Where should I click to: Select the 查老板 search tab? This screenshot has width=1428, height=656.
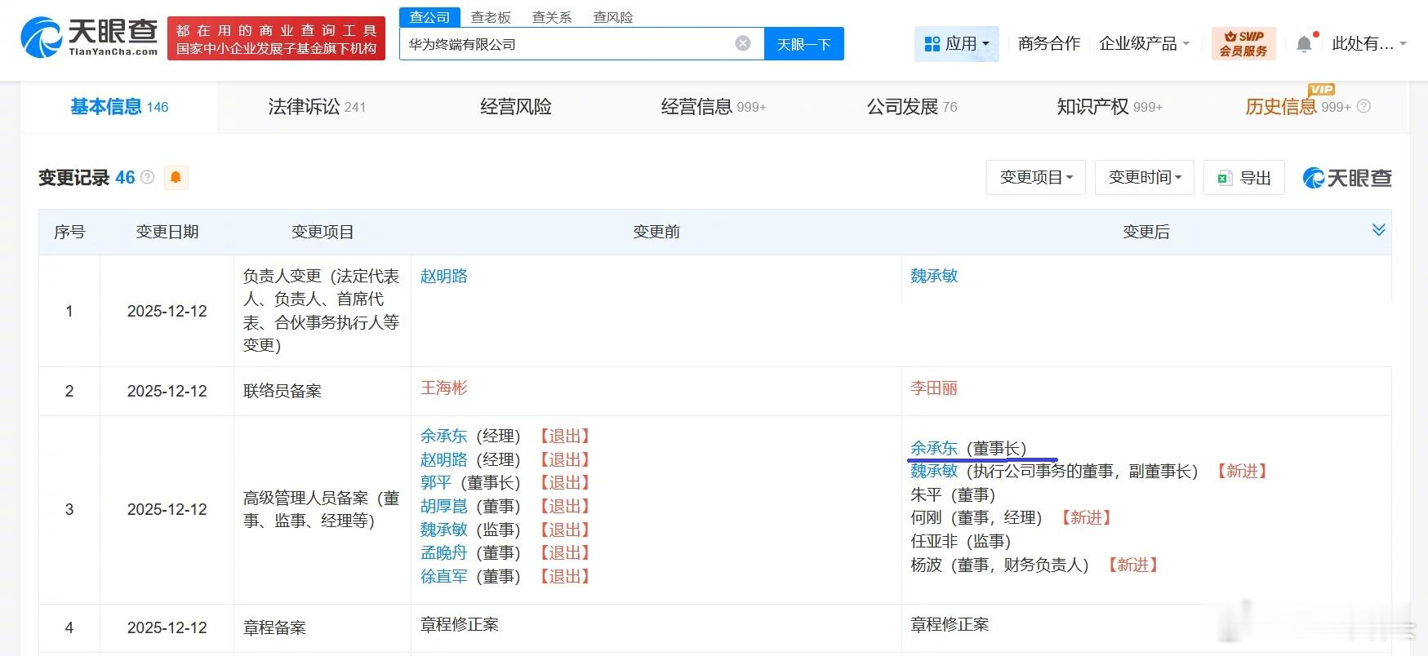(491, 17)
